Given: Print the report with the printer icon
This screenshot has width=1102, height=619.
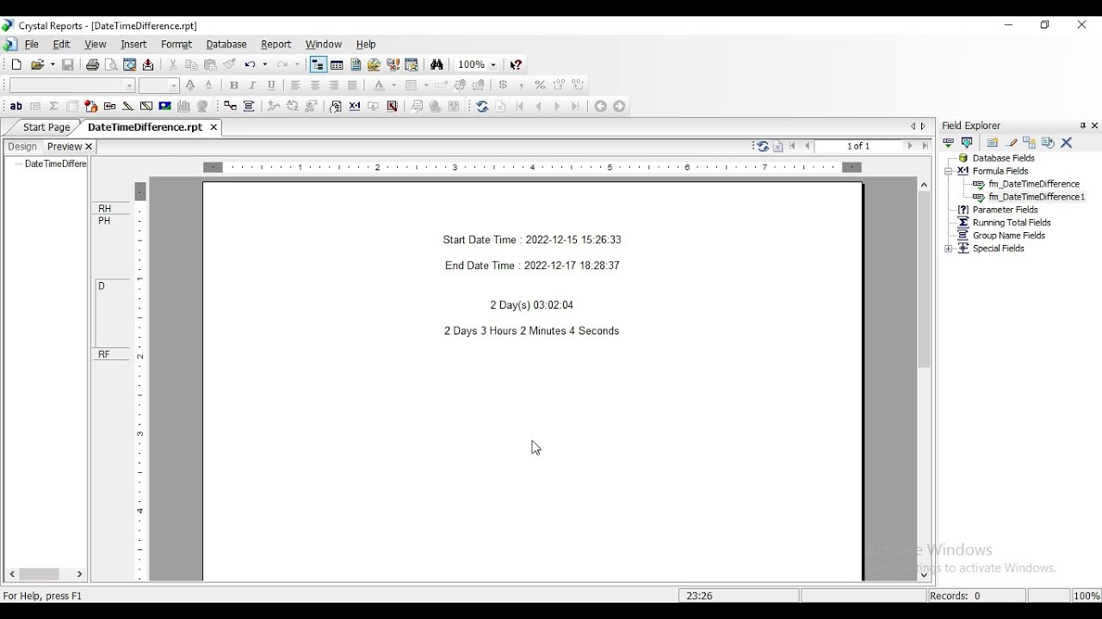Looking at the screenshot, I should [92, 64].
